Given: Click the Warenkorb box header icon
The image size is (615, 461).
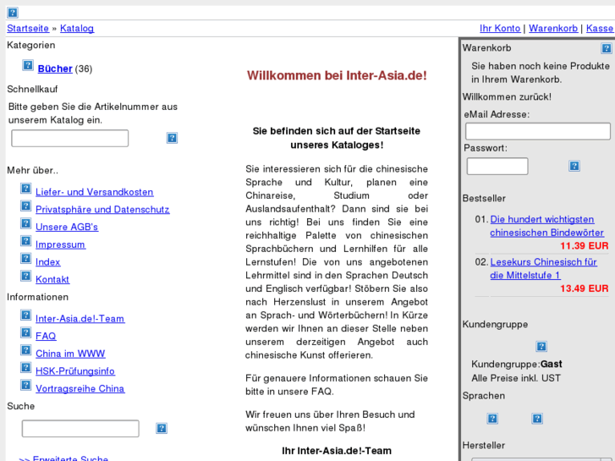Looking at the screenshot, I should pyautogui.click(x=607, y=48).
